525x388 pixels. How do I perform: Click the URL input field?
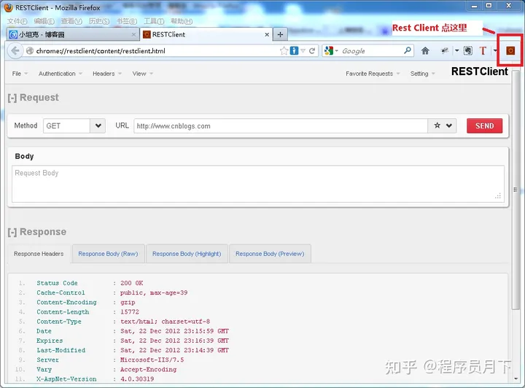pos(281,126)
